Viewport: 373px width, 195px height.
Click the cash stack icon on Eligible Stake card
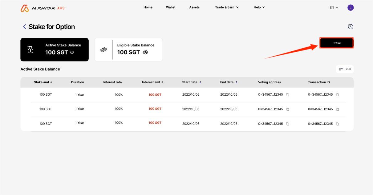click(x=103, y=50)
